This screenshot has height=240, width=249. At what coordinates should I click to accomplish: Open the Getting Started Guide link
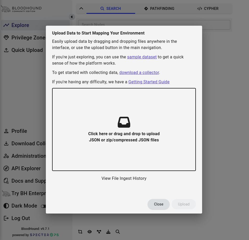(149, 82)
